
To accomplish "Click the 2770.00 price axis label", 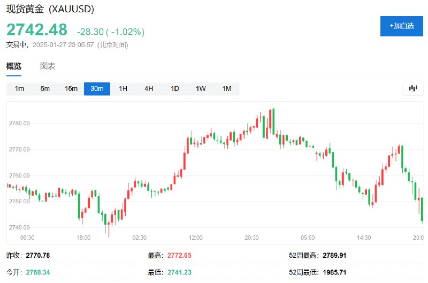I will click(19, 150).
